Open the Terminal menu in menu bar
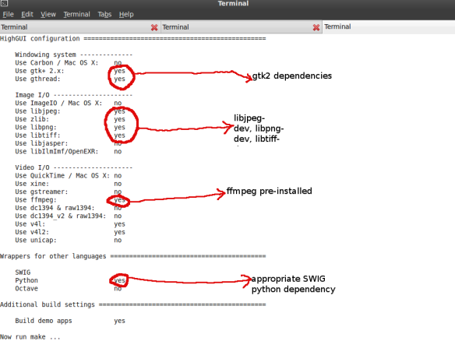This screenshot has height=341, width=455. [x=76, y=14]
